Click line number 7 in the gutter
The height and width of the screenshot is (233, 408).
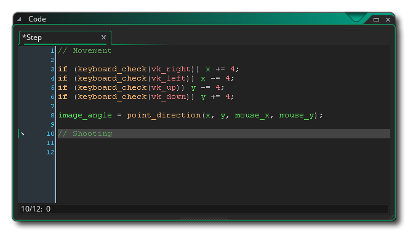(x=52, y=106)
